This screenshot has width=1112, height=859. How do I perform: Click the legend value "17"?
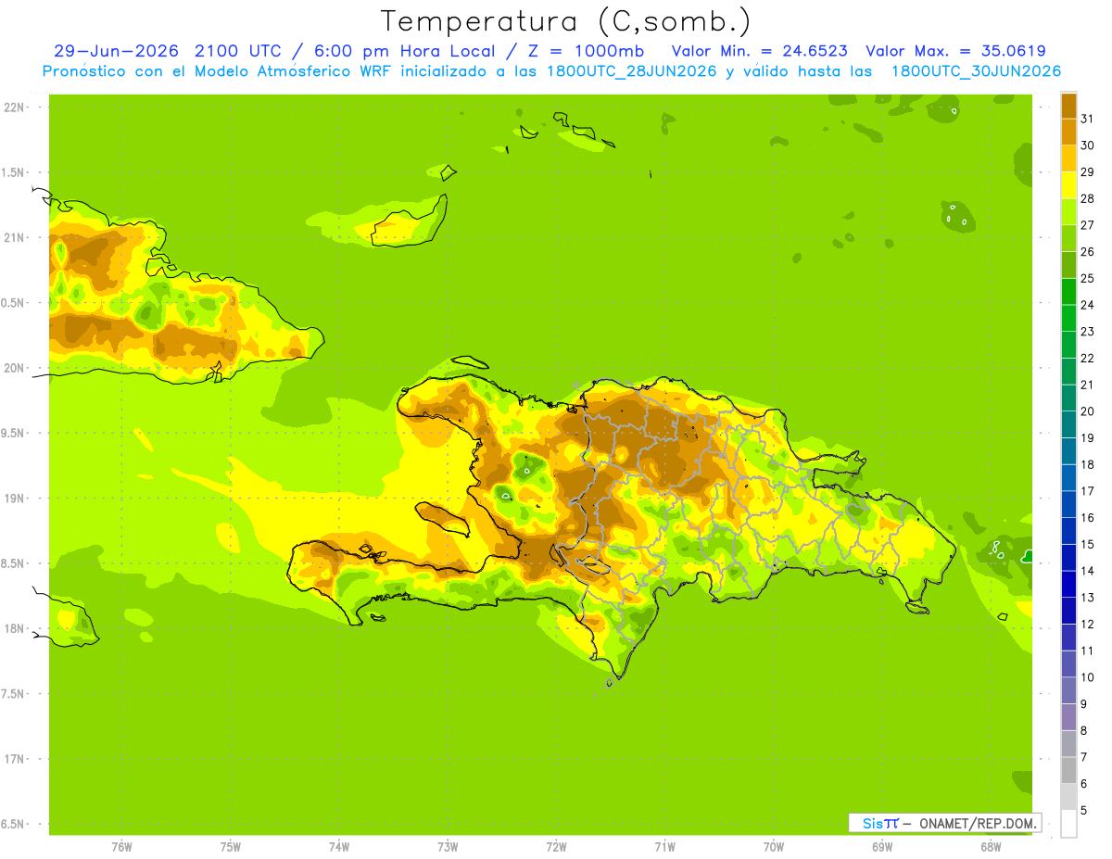point(1087,491)
